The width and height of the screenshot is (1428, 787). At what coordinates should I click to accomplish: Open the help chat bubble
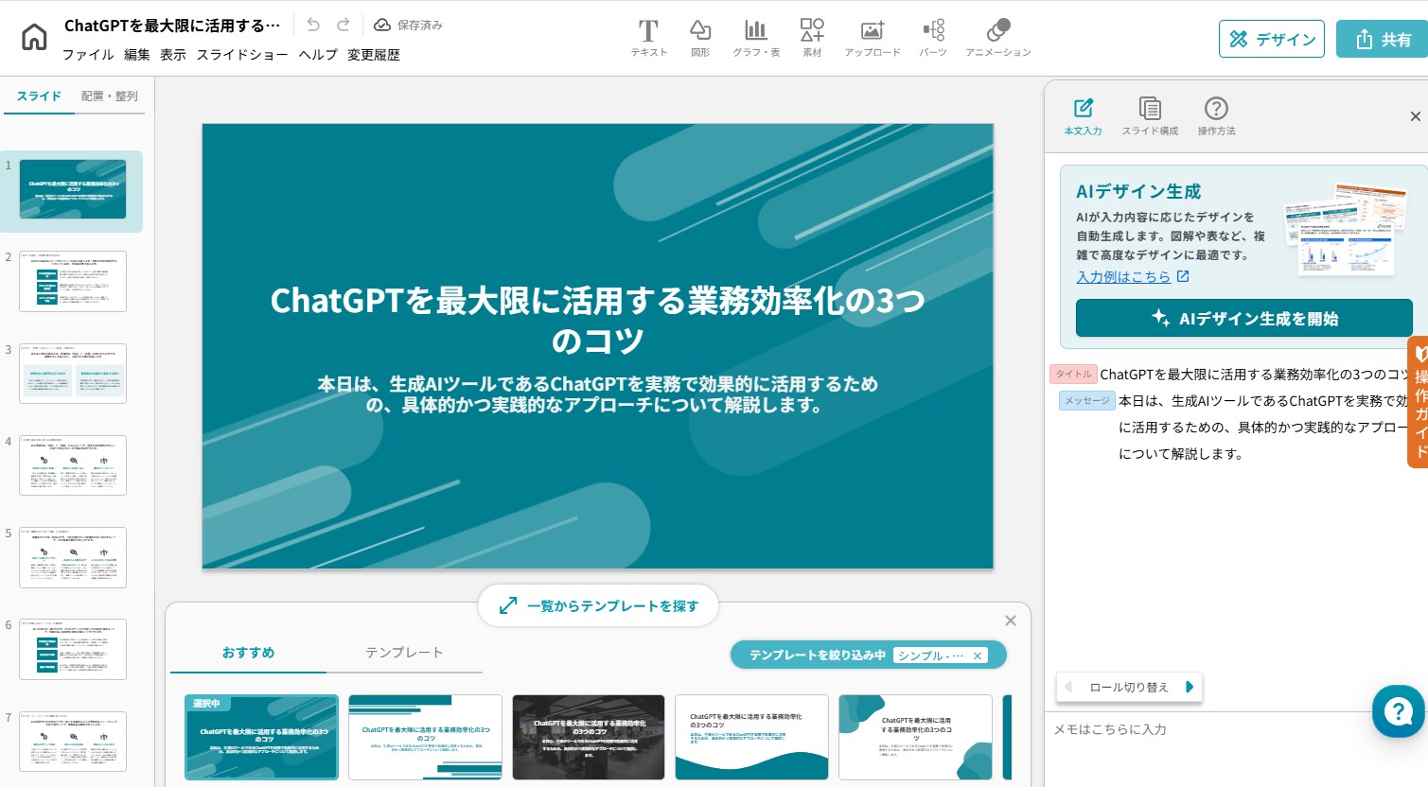[x=1398, y=711]
